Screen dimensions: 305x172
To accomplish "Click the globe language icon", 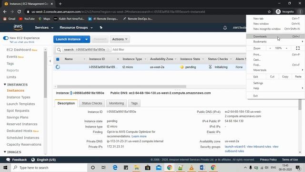I will (x=33, y=160).
